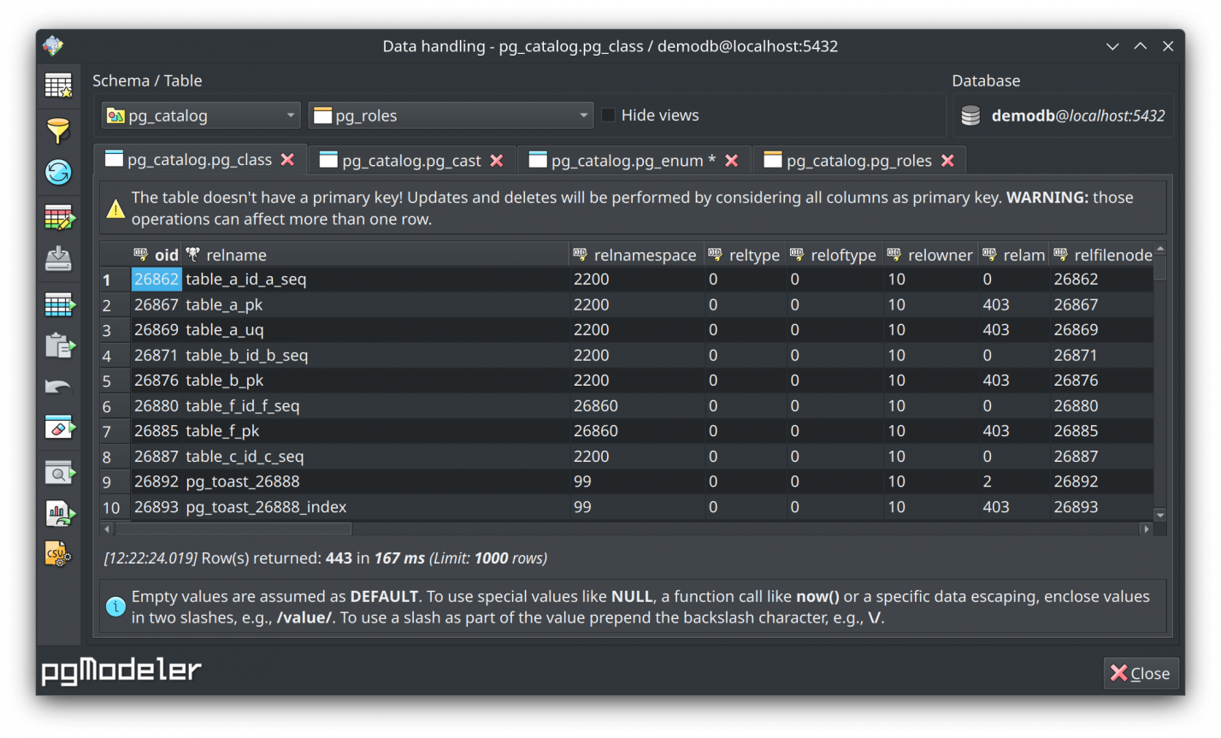Screen dimensions: 1221x738
Task: Click the demodb@localhost:5432 database label
Action: pos(1078,115)
